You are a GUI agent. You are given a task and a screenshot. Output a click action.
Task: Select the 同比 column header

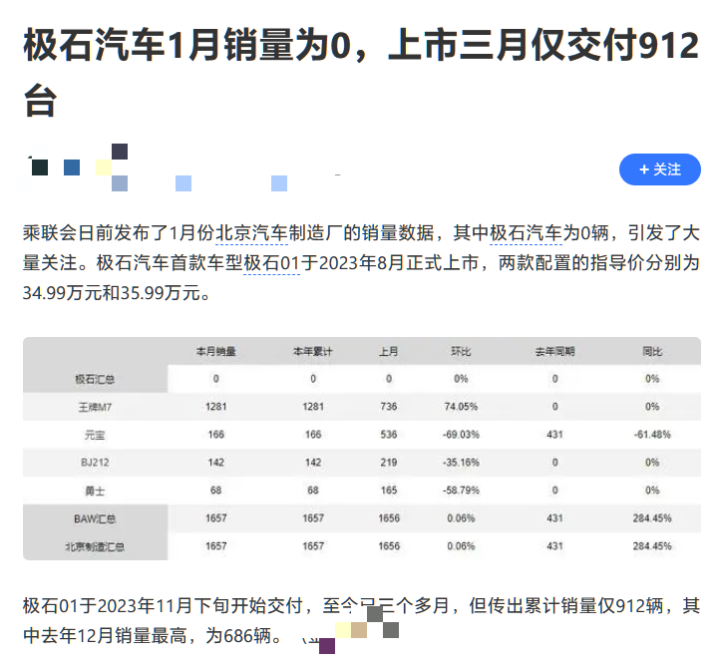652,352
